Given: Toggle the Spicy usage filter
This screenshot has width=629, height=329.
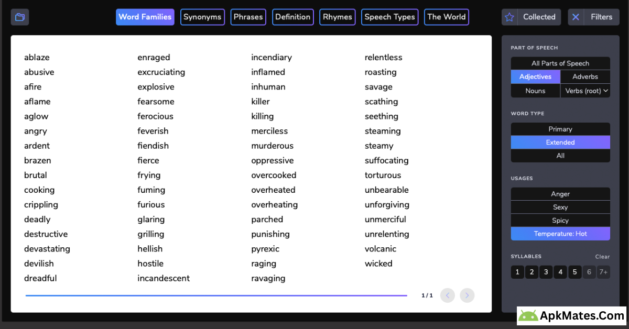Looking at the screenshot, I should (560, 220).
